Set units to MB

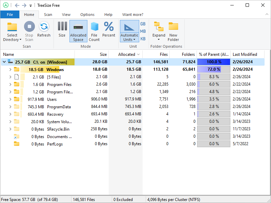pyautogui.click(x=143, y=31)
